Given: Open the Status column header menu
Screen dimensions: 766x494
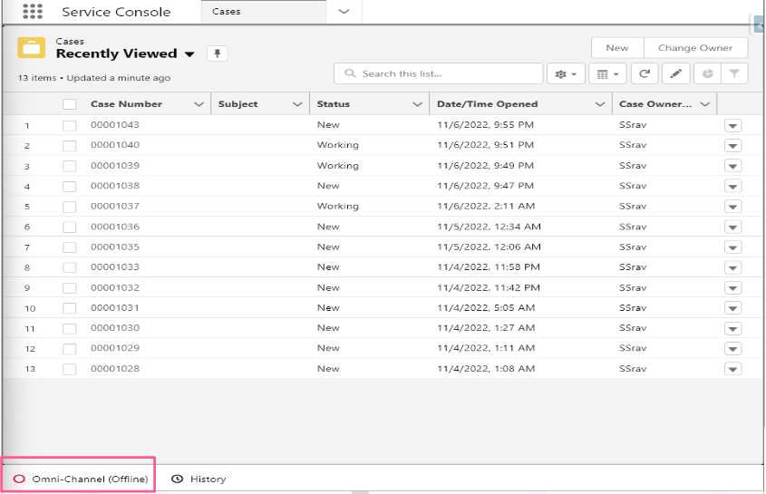Looking at the screenshot, I should (417, 104).
